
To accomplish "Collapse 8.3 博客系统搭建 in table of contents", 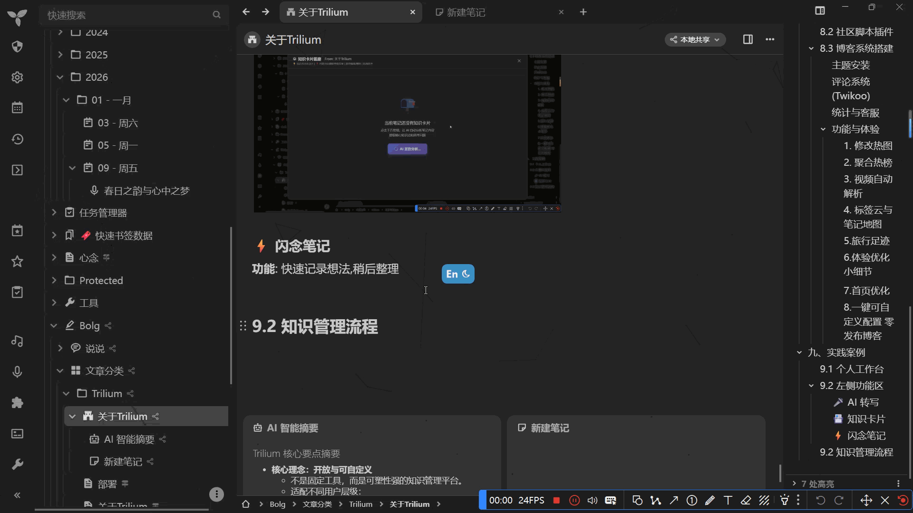I will tap(811, 48).
